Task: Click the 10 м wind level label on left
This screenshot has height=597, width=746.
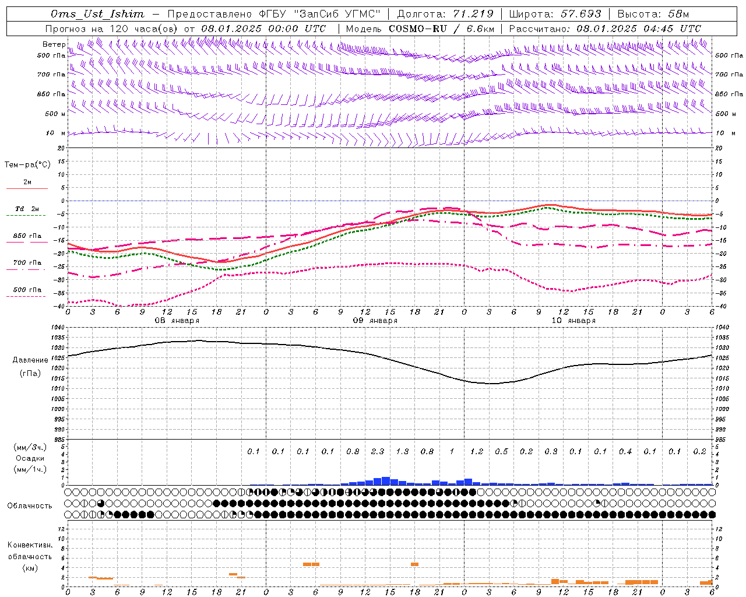Action: (x=55, y=133)
